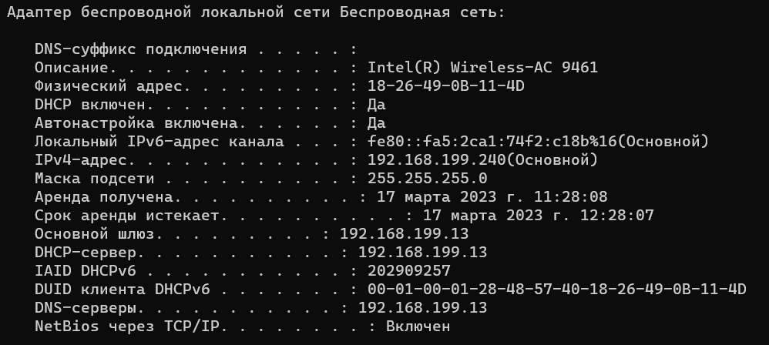Click the Intel(R) Wireless-AC 9461 description

click(482, 68)
